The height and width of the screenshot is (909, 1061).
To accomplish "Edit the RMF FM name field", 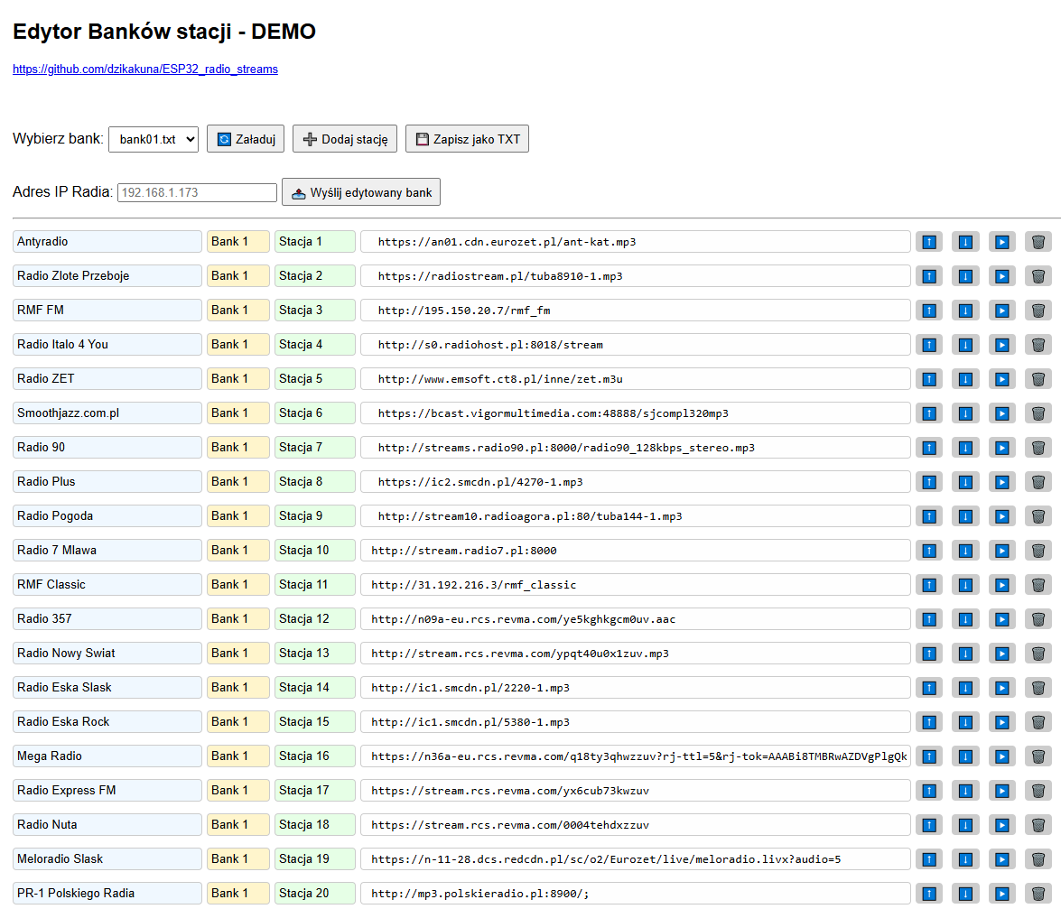I will tap(107, 311).
